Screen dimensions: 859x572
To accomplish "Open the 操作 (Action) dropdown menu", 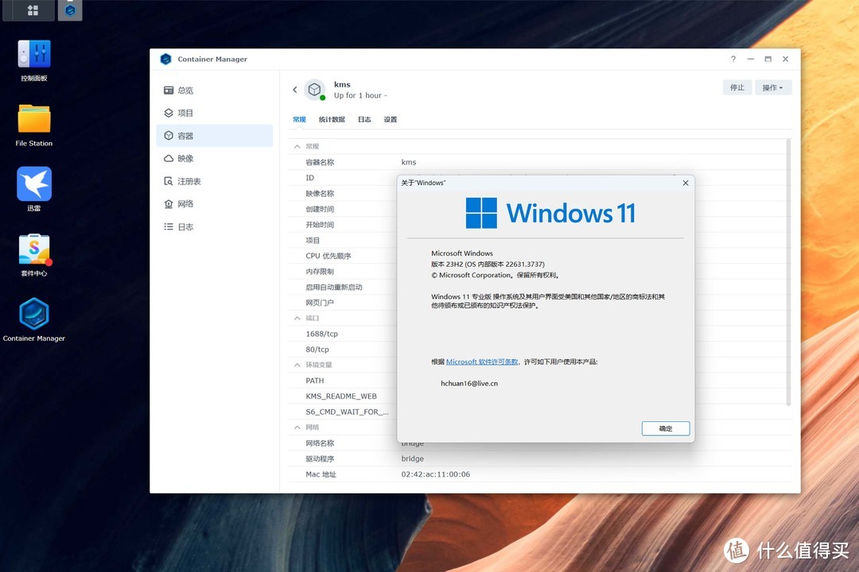I will pos(772,87).
